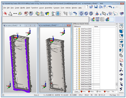Screen dimensions: 126x98
Task: Click the traffic light compare icon
Action: click(93, 19)
